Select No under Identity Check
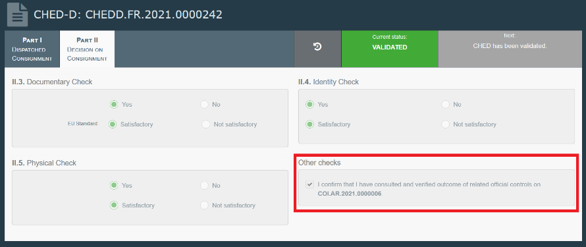This screenshot has height=247, width=586. click(445, 104)
